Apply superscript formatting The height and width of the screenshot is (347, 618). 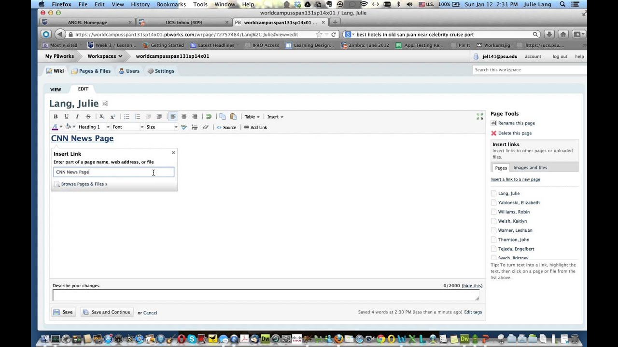(112, 117)
